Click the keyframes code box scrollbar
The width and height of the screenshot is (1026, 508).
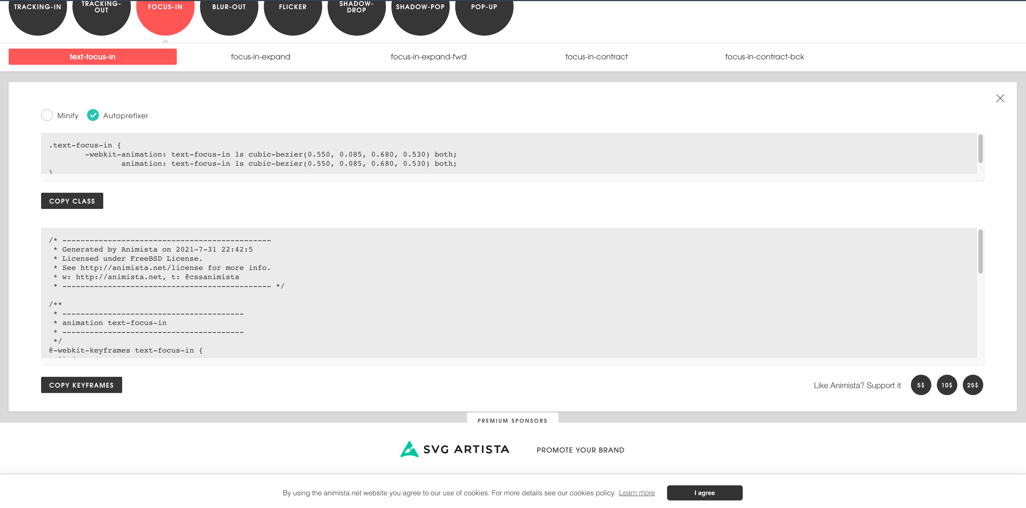pos(980,252)
